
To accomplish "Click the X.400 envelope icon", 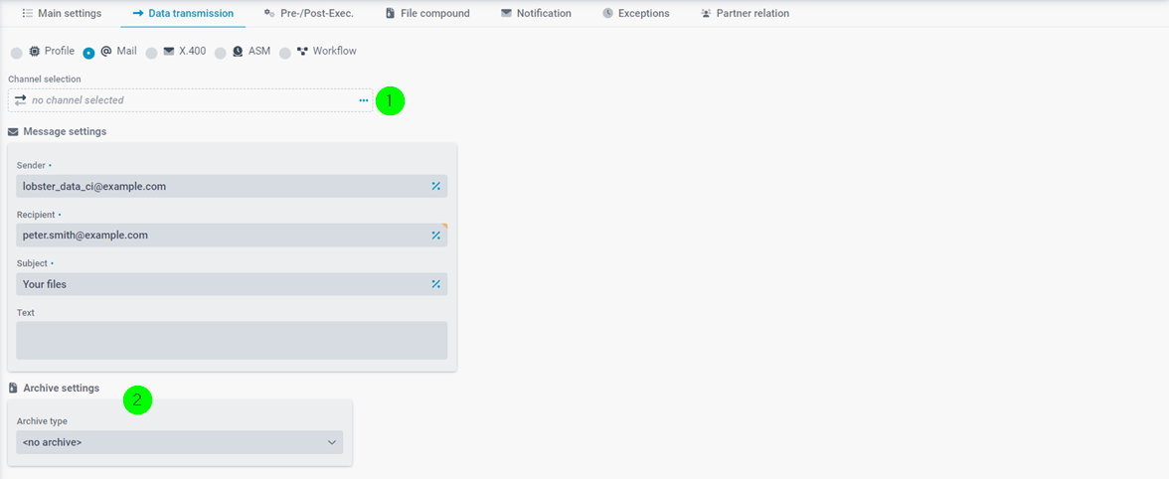I will 169,51.
